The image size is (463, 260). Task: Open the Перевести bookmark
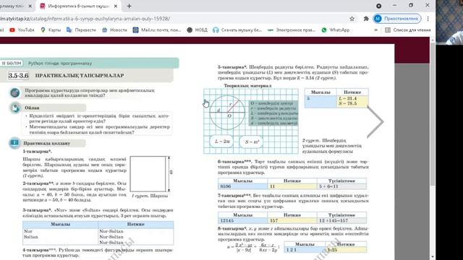tap(81, 30)
